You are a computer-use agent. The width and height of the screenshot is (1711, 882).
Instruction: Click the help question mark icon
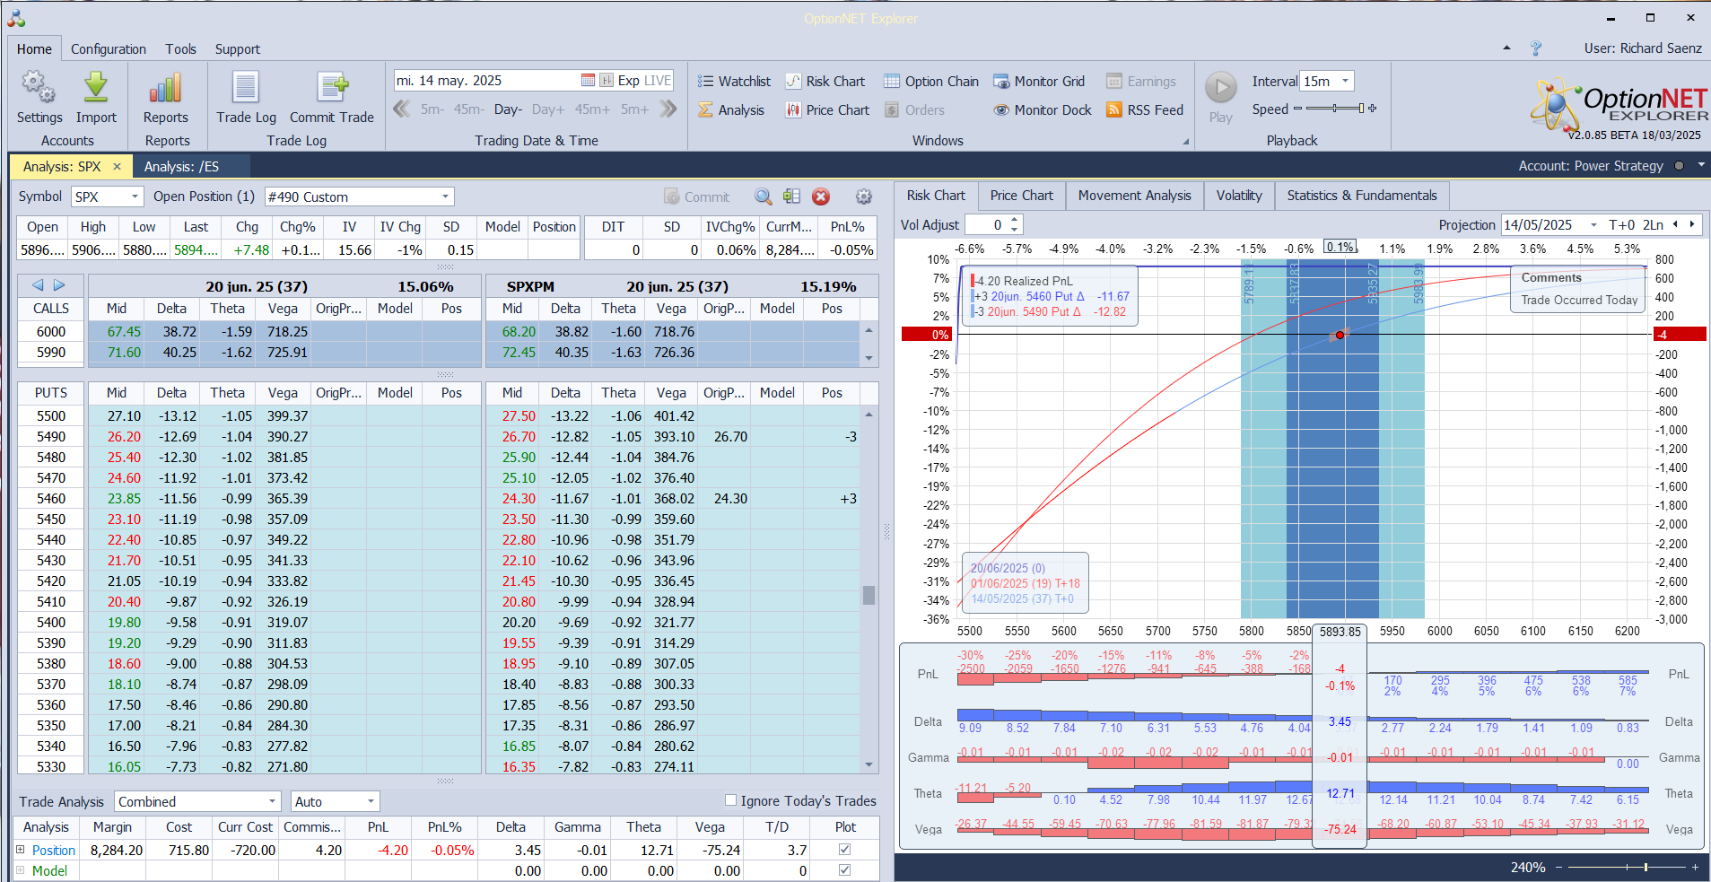click(x=1536, y=48)
